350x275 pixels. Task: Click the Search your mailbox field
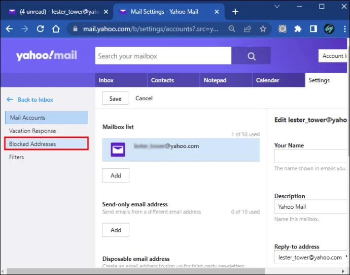(163, 55)
